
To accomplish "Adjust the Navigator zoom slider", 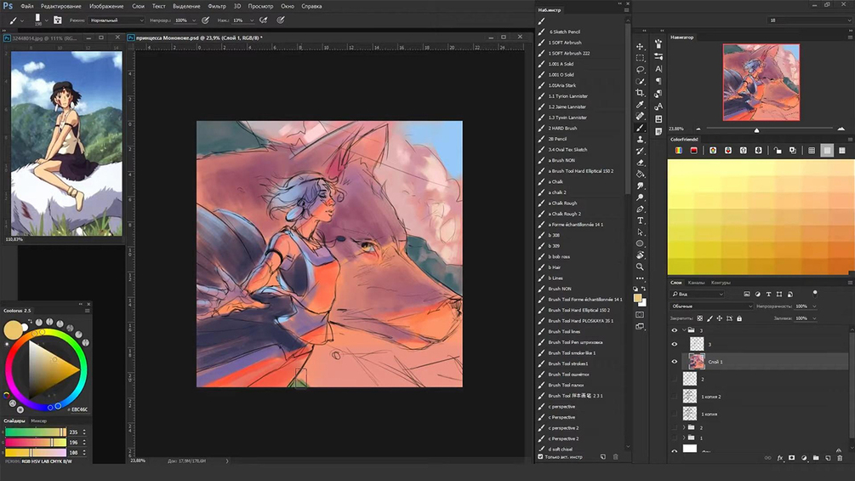I will pos(756,129).
